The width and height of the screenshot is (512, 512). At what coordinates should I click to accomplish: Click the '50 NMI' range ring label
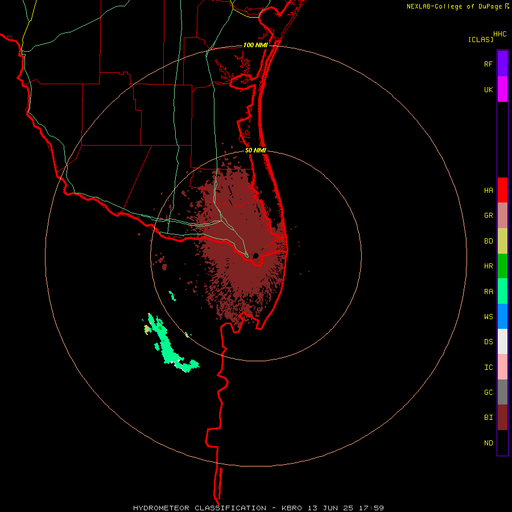pos(255,150)
